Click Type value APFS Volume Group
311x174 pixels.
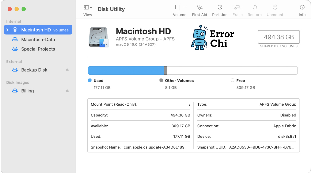[278, 104]
